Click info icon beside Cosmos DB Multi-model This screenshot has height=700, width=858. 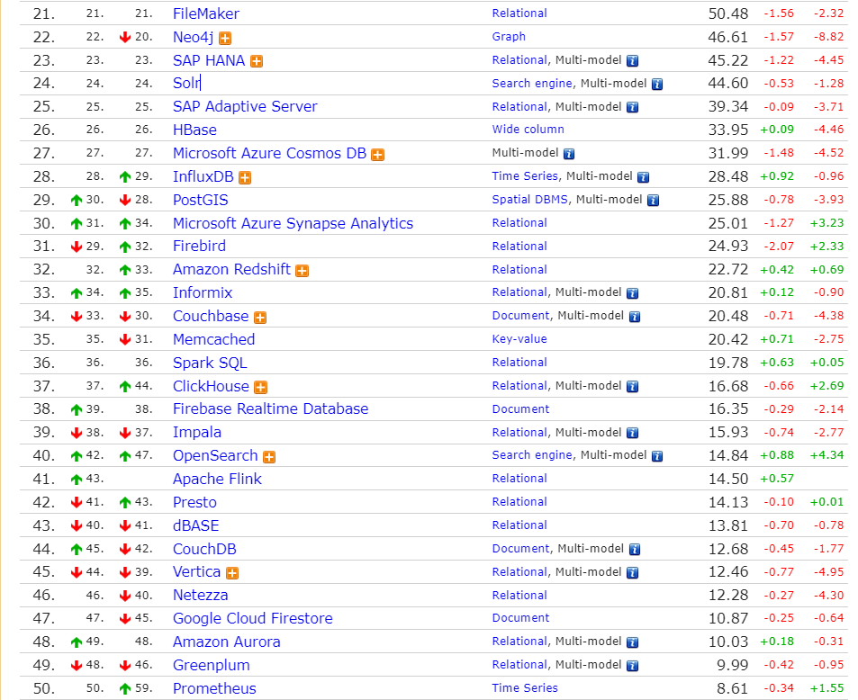point(569,154)
